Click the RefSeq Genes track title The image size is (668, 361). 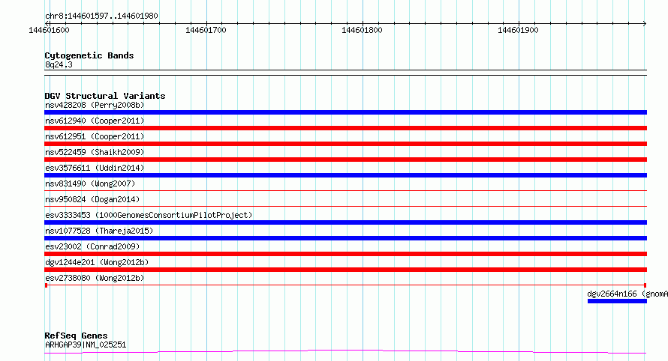pyautogui.click(x=76, y=336)
